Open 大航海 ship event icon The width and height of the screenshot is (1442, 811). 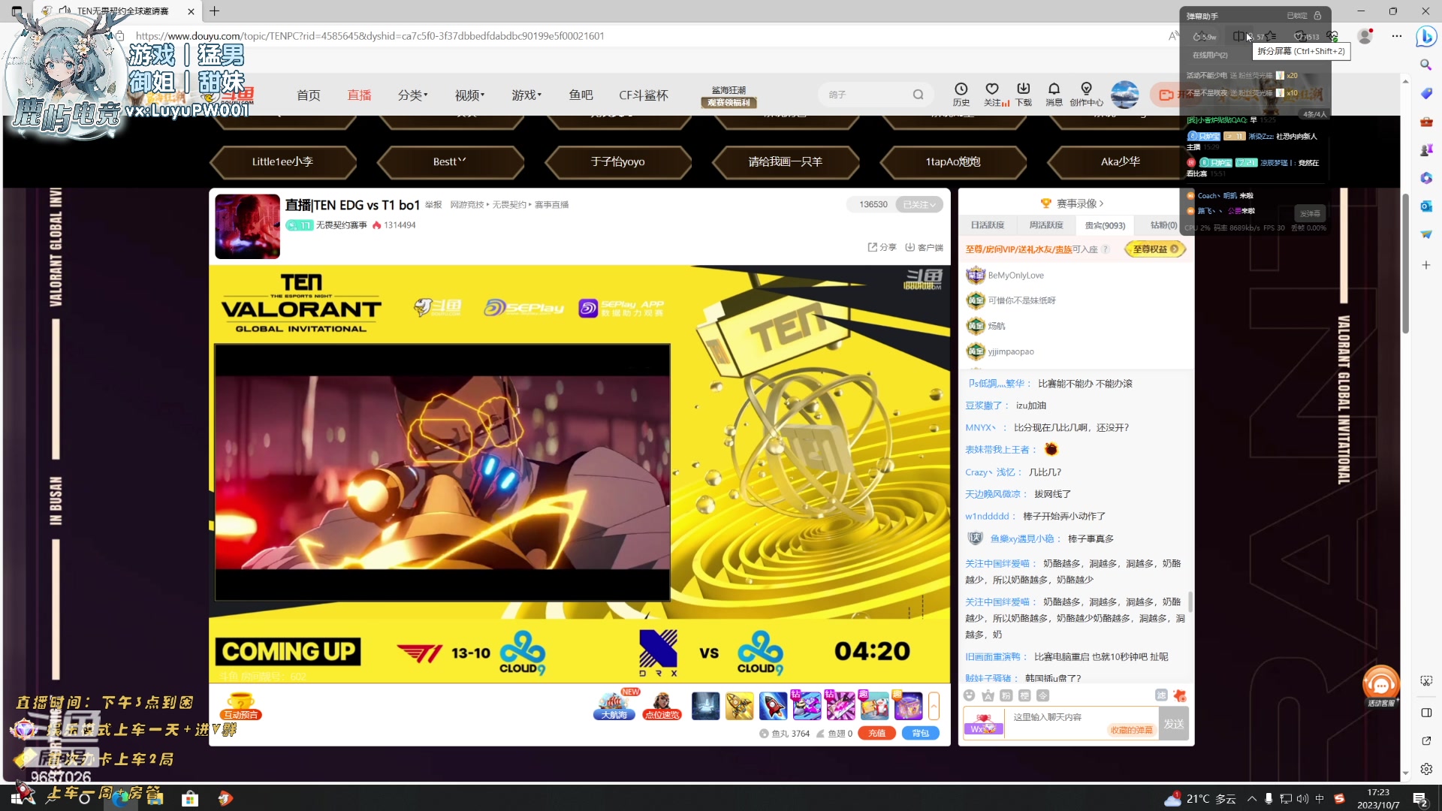coord(614,705)
